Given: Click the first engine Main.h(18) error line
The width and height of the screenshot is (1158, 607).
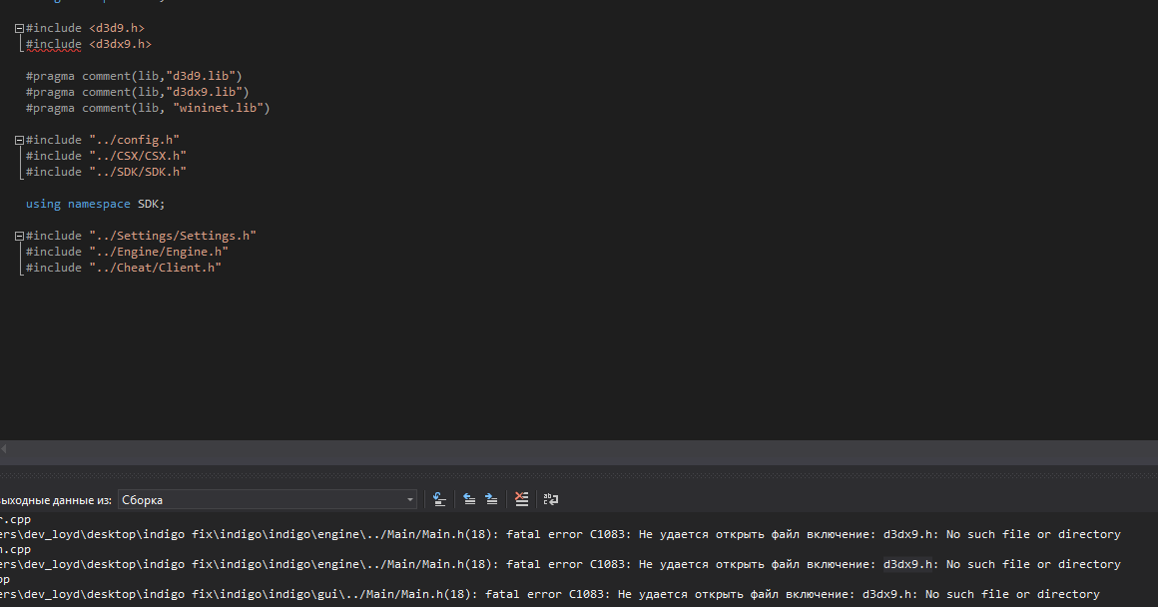Looking at the screenshot, I should point(561,534).
